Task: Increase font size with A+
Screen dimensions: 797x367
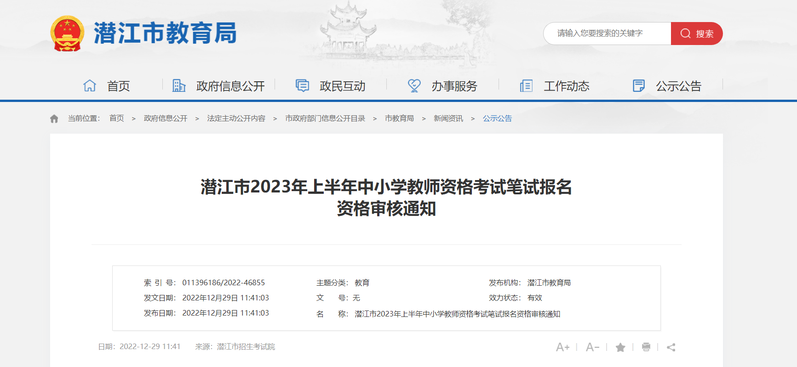Action: pos(563,347)
